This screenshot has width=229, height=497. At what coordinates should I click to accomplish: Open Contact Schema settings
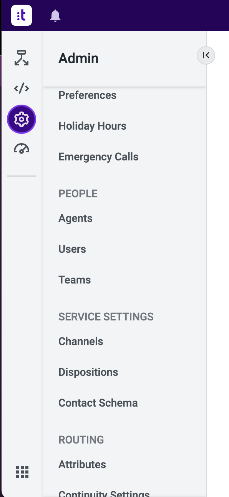tap(98, 403)
